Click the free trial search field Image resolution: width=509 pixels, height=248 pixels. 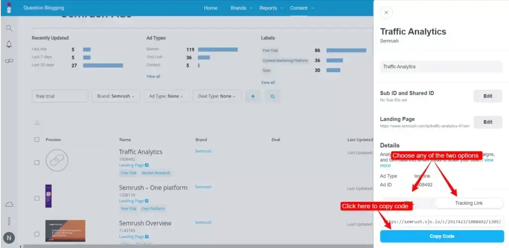coord(60,96)
